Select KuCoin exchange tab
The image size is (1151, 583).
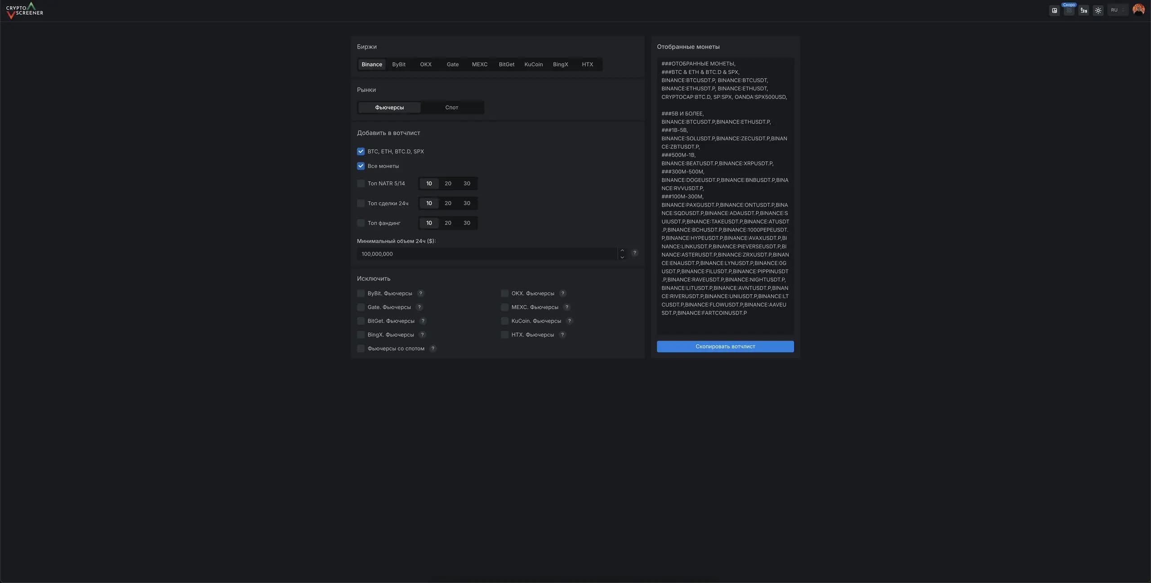pyautogui.click(x=534, y=64)
